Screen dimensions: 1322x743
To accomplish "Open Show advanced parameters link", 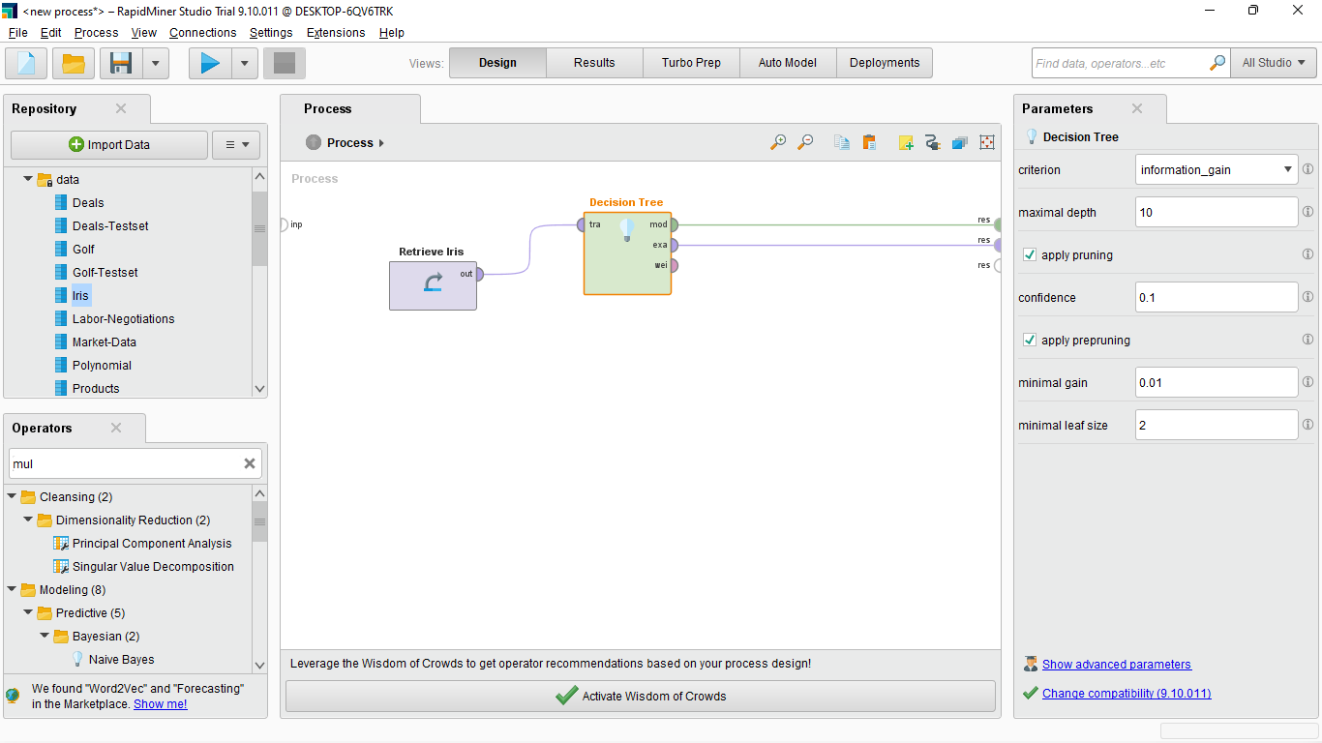I will [x=1117, y=664].
